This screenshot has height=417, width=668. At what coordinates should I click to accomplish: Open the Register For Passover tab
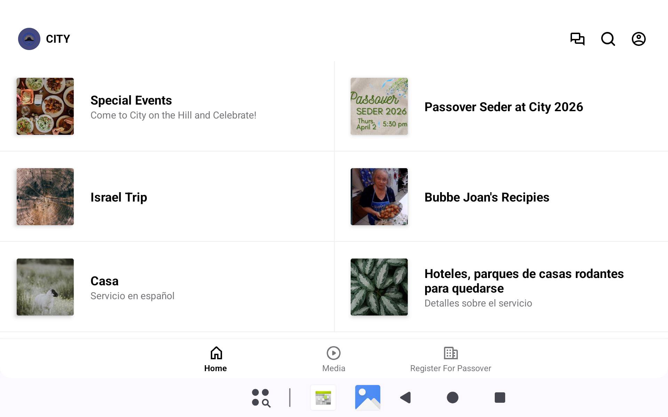click(451, 359)
